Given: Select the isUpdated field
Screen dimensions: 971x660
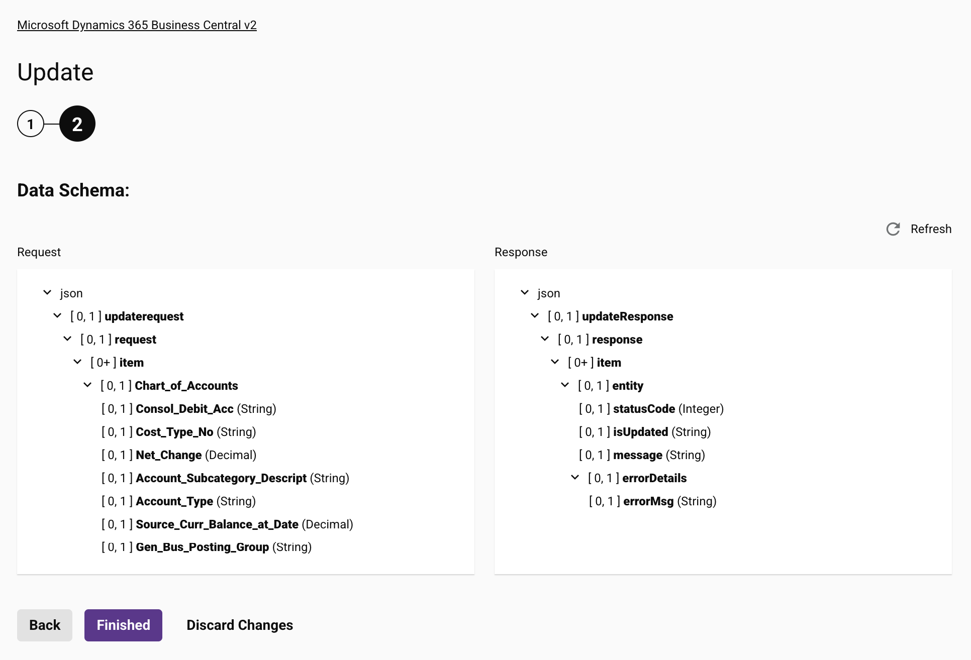Looking at the screenshot, I should [645, 432].
